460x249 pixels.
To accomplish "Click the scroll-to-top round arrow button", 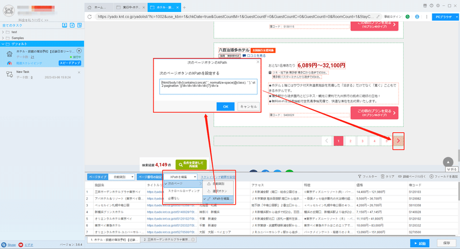I will tap(448, 162).
